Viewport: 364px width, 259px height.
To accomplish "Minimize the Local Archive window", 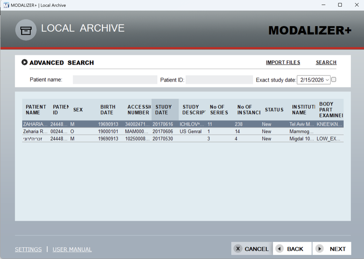I will tap(323, 5).
